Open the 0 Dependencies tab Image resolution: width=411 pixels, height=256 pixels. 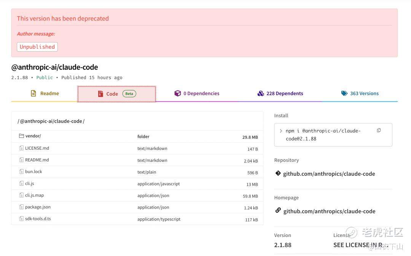click(x=197, y=93)
